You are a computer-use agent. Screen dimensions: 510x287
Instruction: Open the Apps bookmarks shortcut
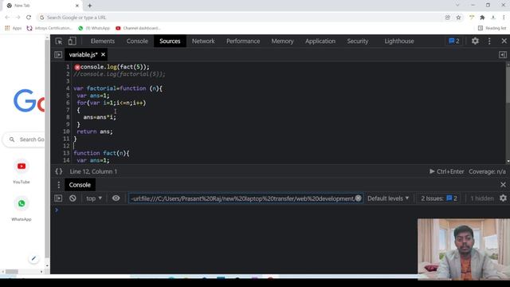13,29
